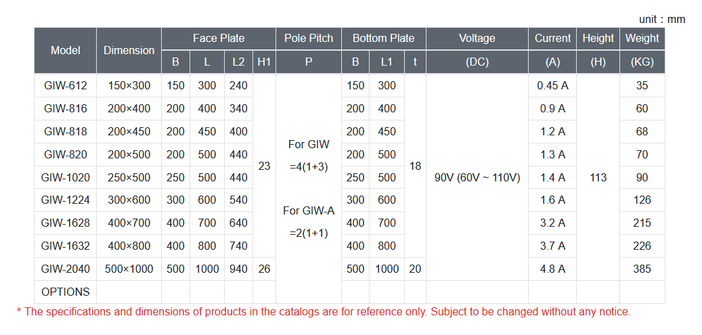702x335 pixels.
Task: Select the Pole Pitch header cell
Action: [x=309, y=39]
